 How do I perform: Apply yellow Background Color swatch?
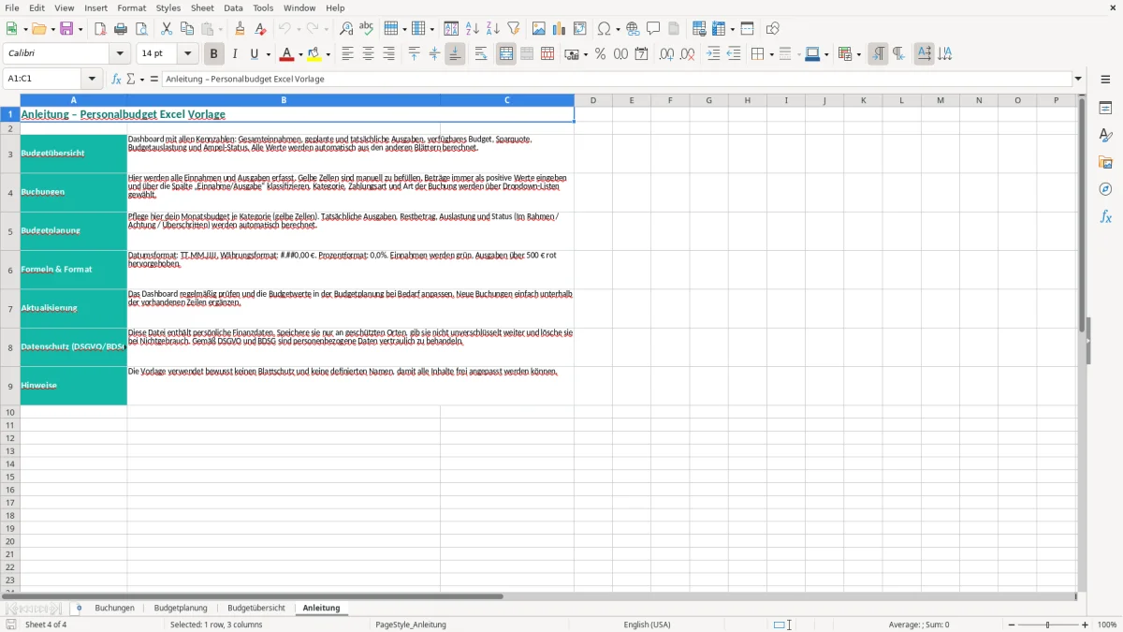[x=314, y=54]
